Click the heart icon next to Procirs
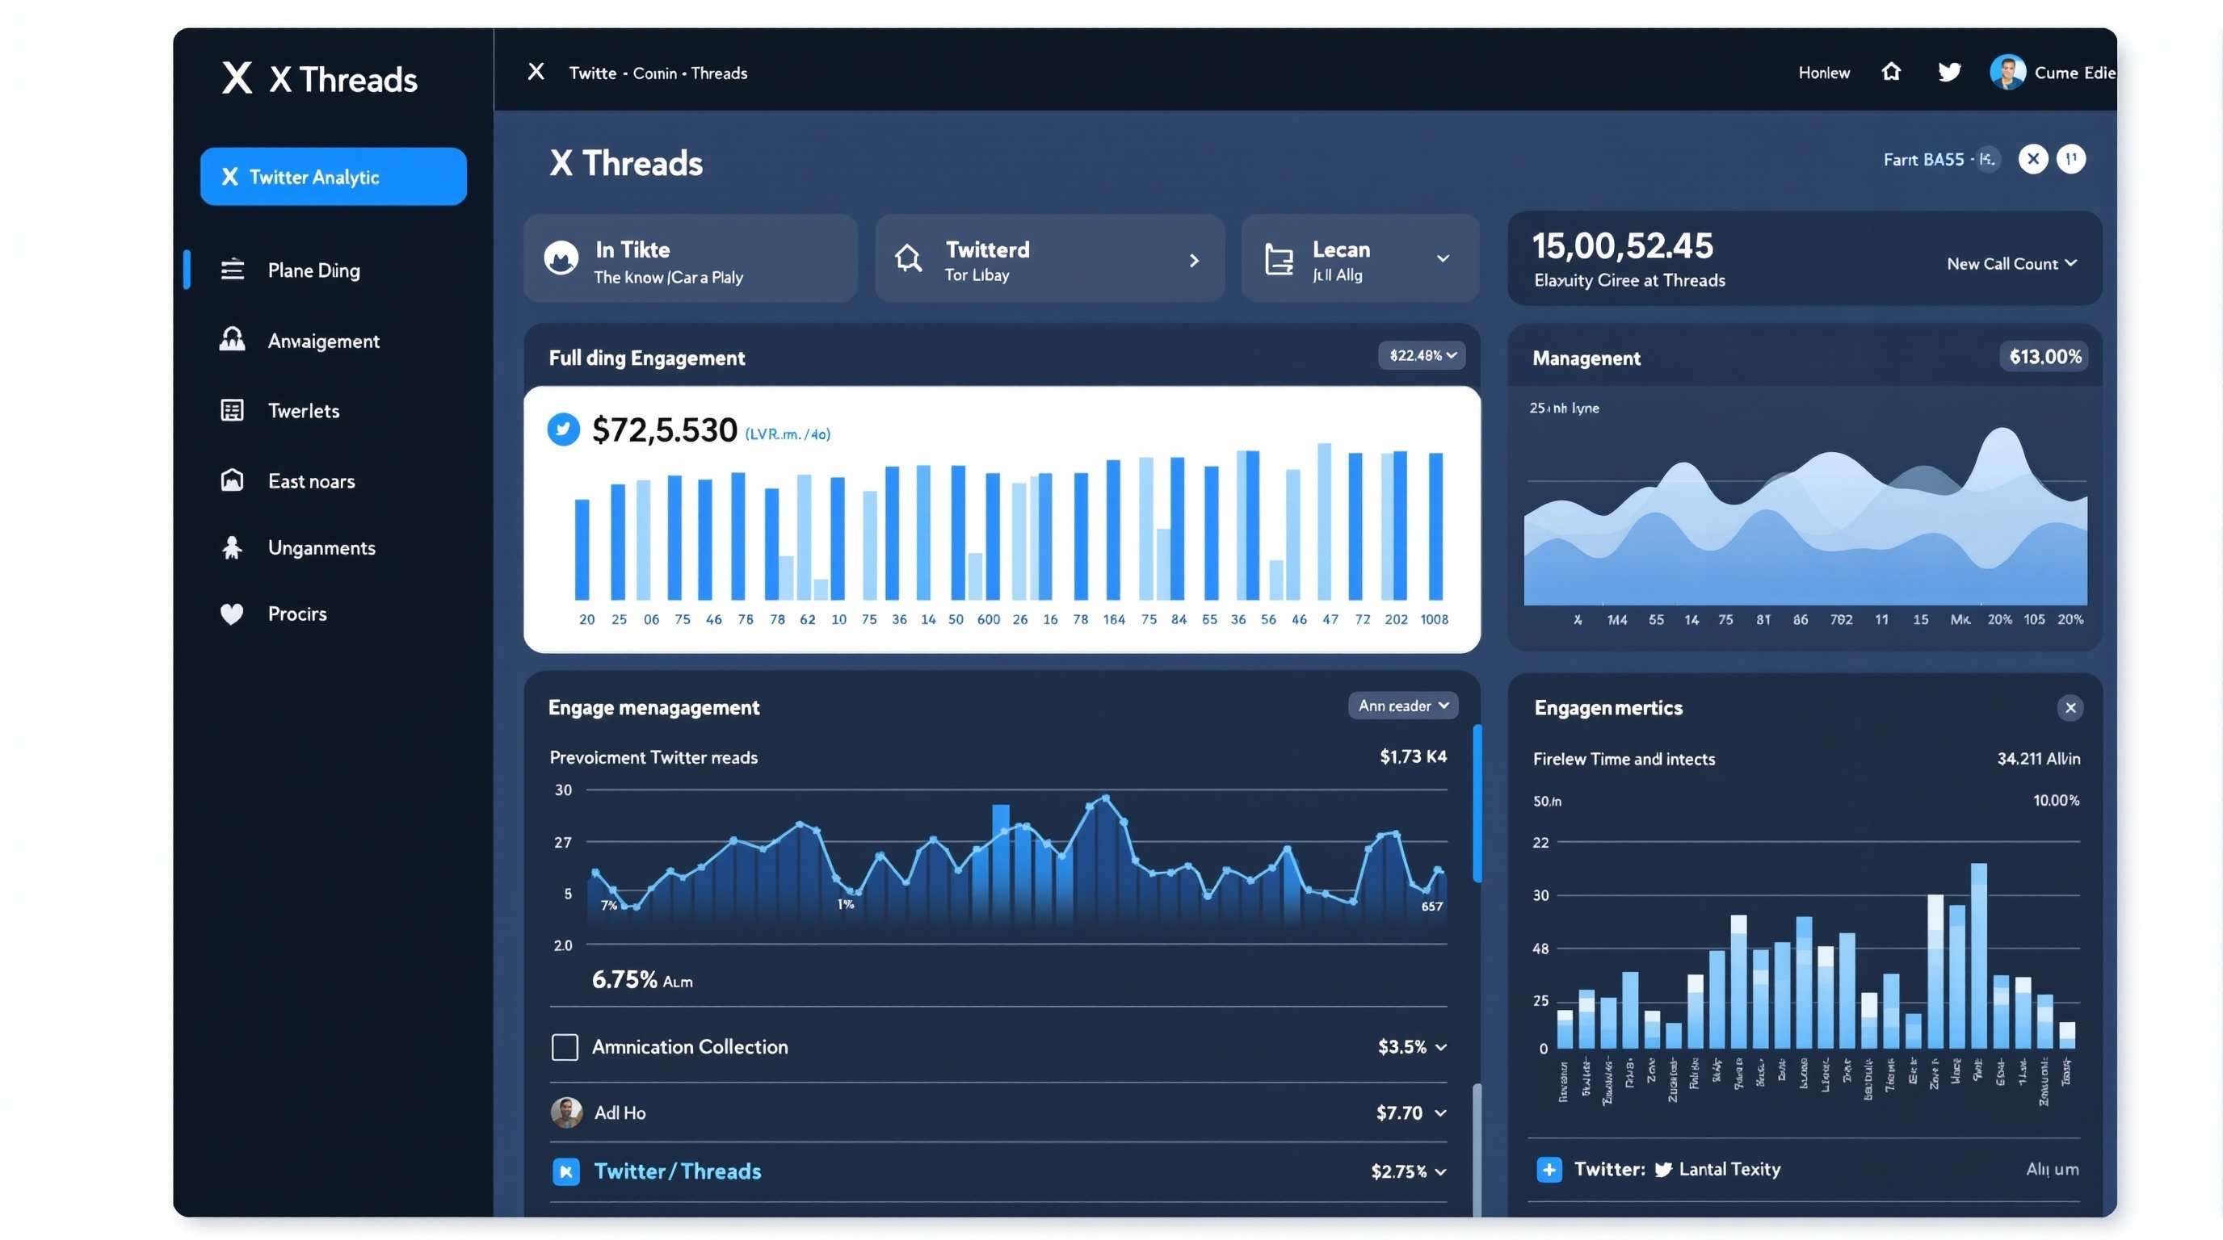The width and height of the screenshot is (2223, 1240). point(231,614)
